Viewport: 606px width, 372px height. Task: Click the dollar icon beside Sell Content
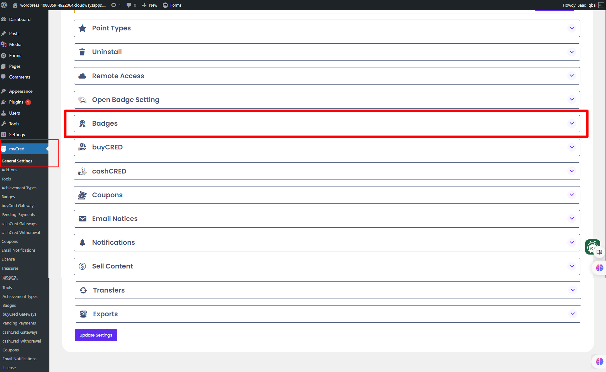(x=82, y=266)
